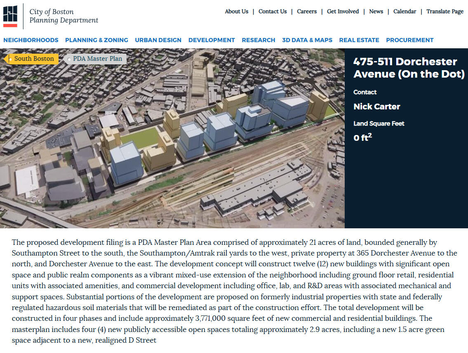The height and width of the screenshot is (353, 468).
Task: Open Planning & Zoning menu
Action: click(96, 40)
